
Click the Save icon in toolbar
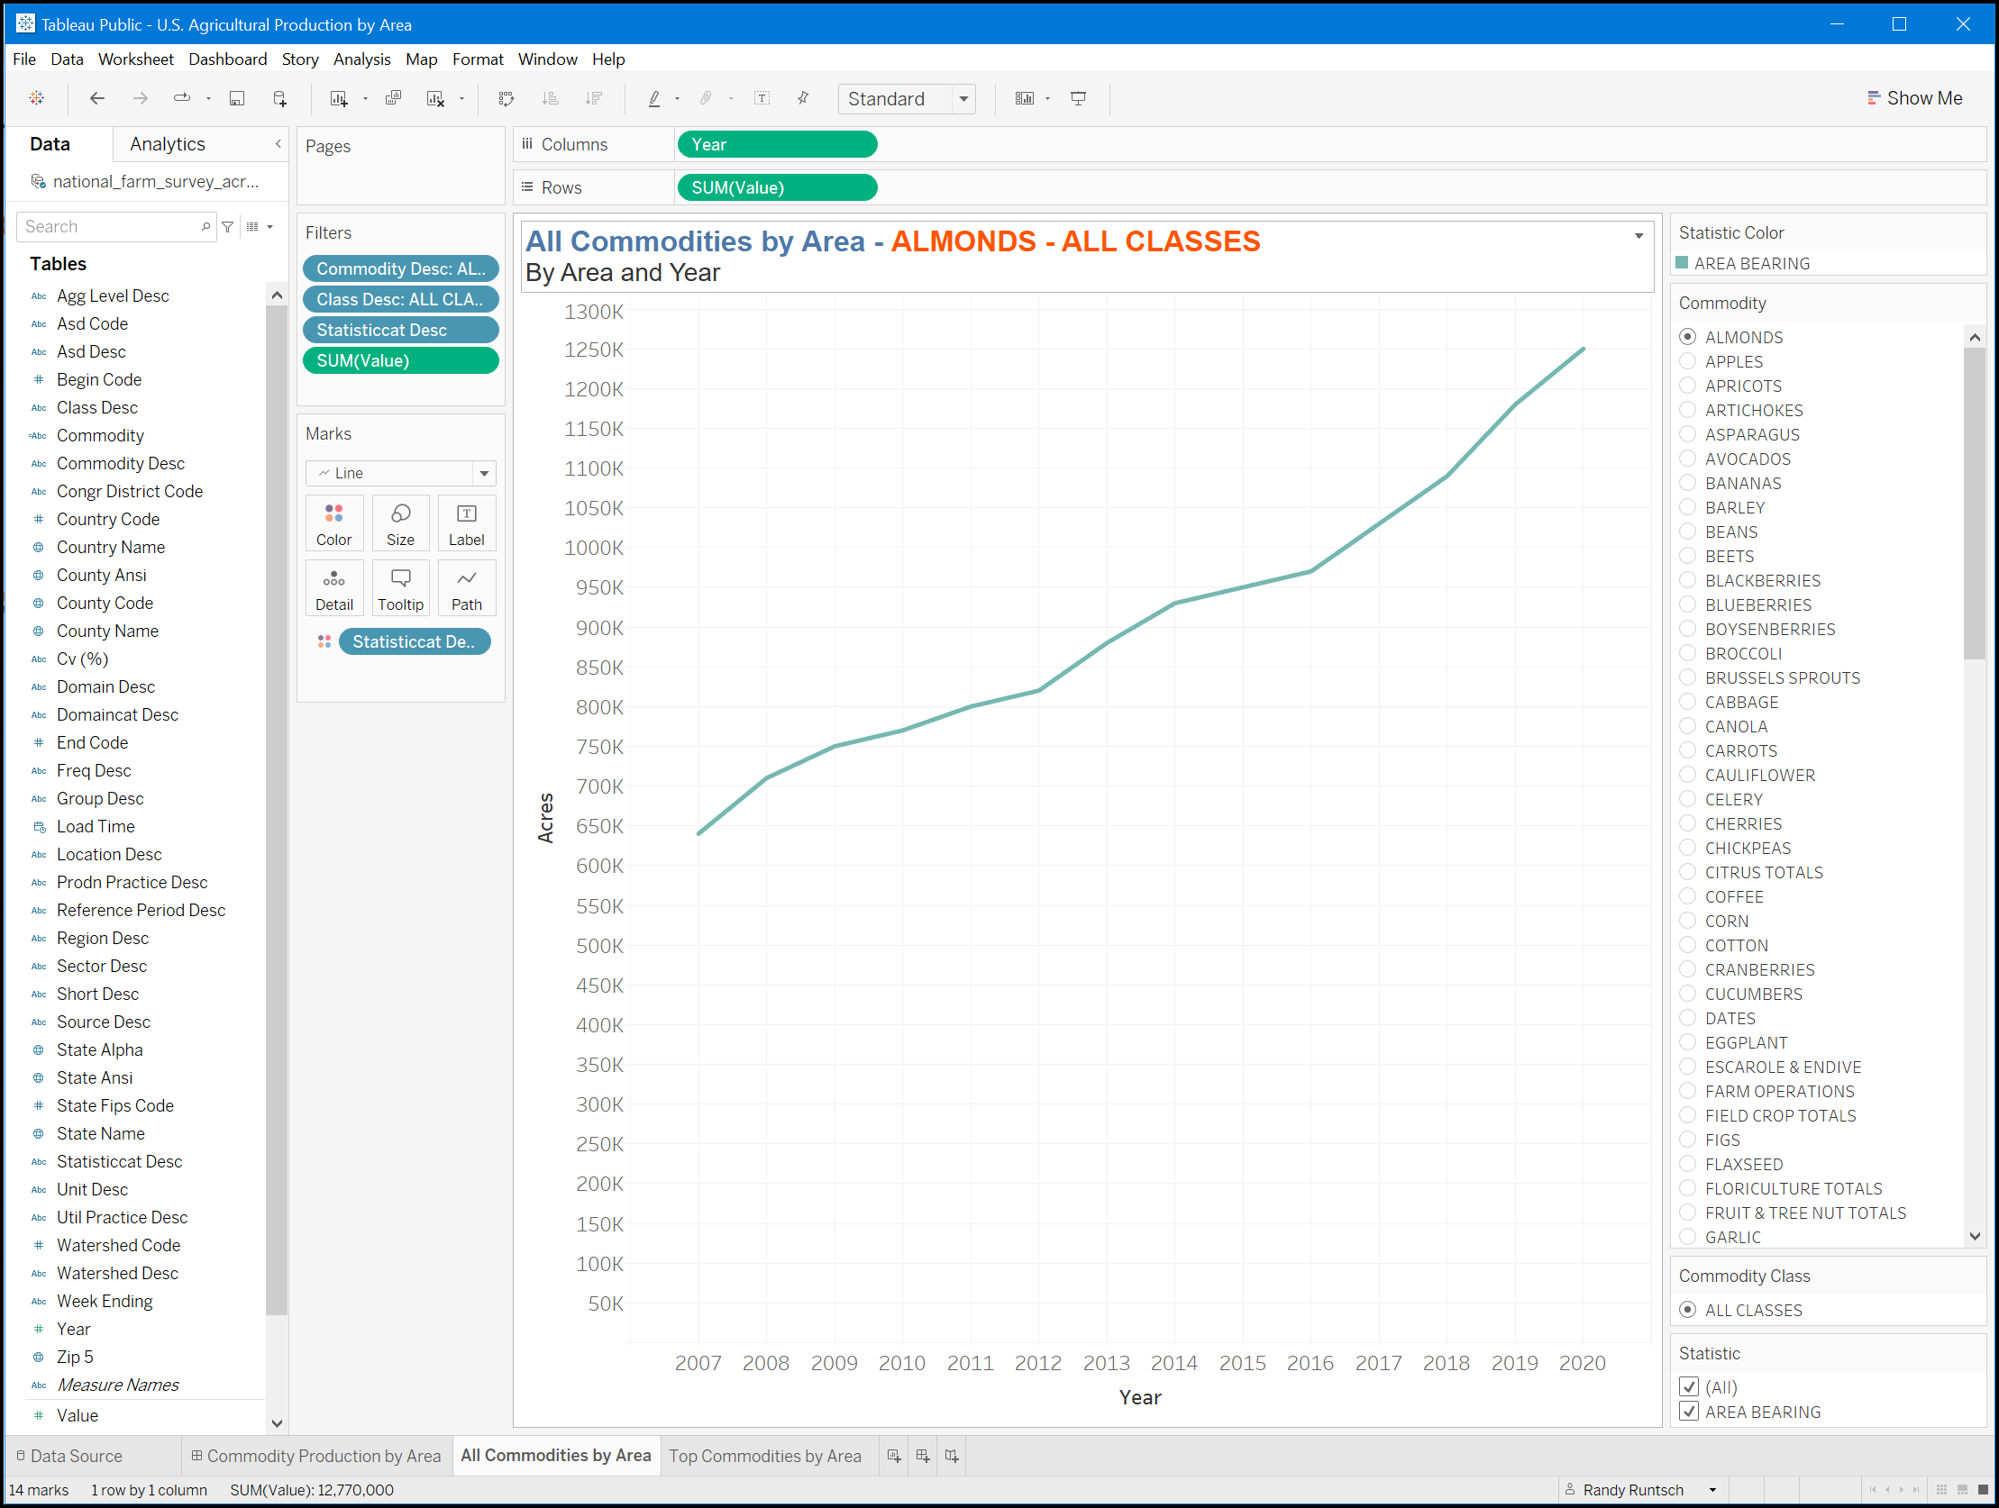click(237, 98)
